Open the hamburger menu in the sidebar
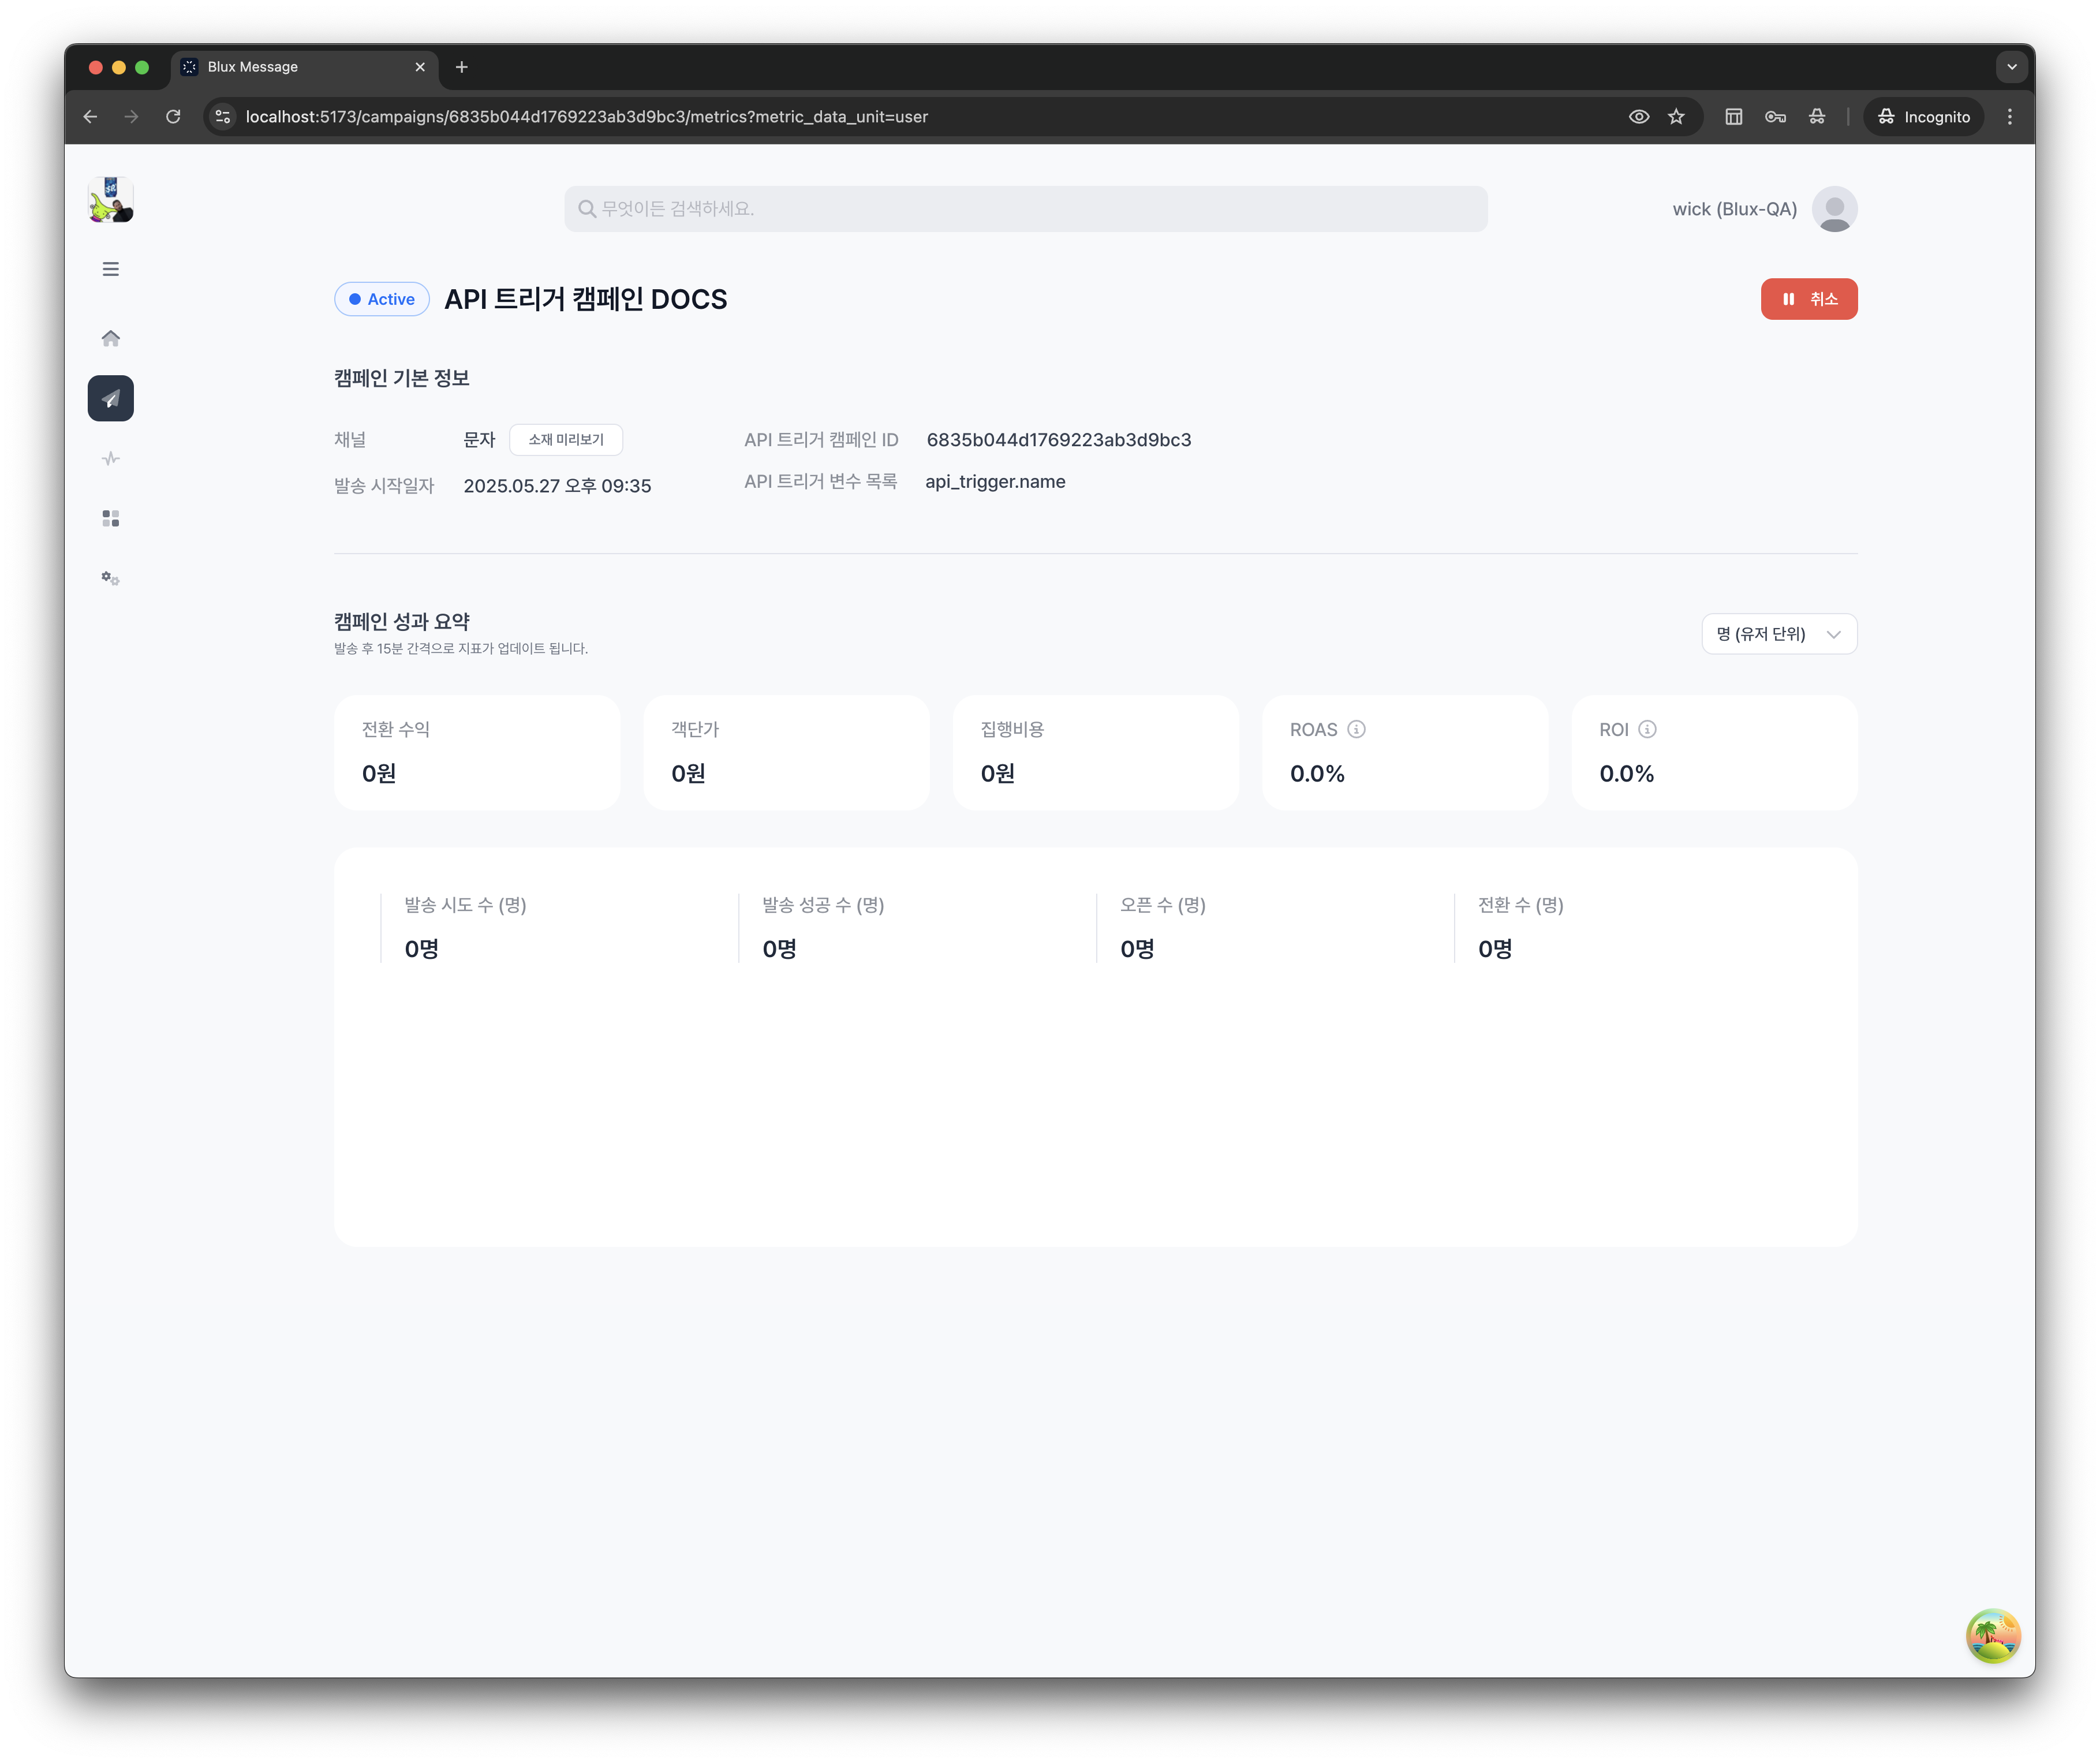The height and width of the screenshot is (1763, 2100). pos(111,269)
